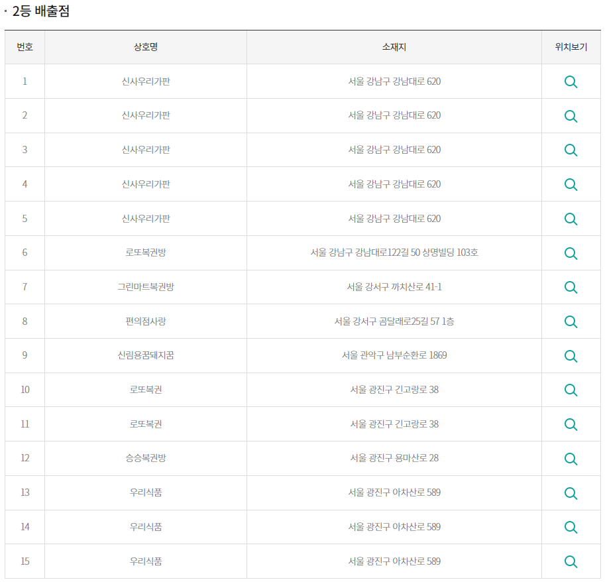Viewport: 605px width, 582px height.
Task: Show map for row 5 entry
Action: coord(571,219)
